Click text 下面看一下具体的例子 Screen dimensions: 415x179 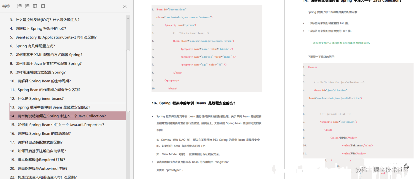click(x=321, y=57)
